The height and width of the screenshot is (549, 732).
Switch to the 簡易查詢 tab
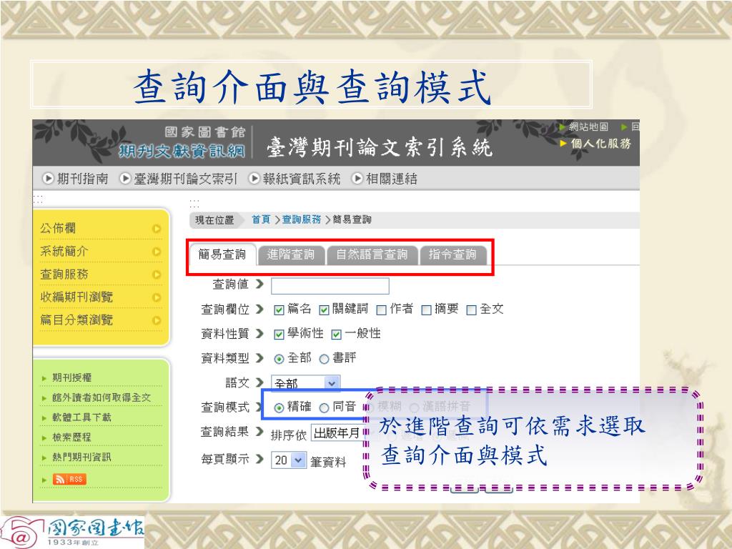click(x=222, y=254)
